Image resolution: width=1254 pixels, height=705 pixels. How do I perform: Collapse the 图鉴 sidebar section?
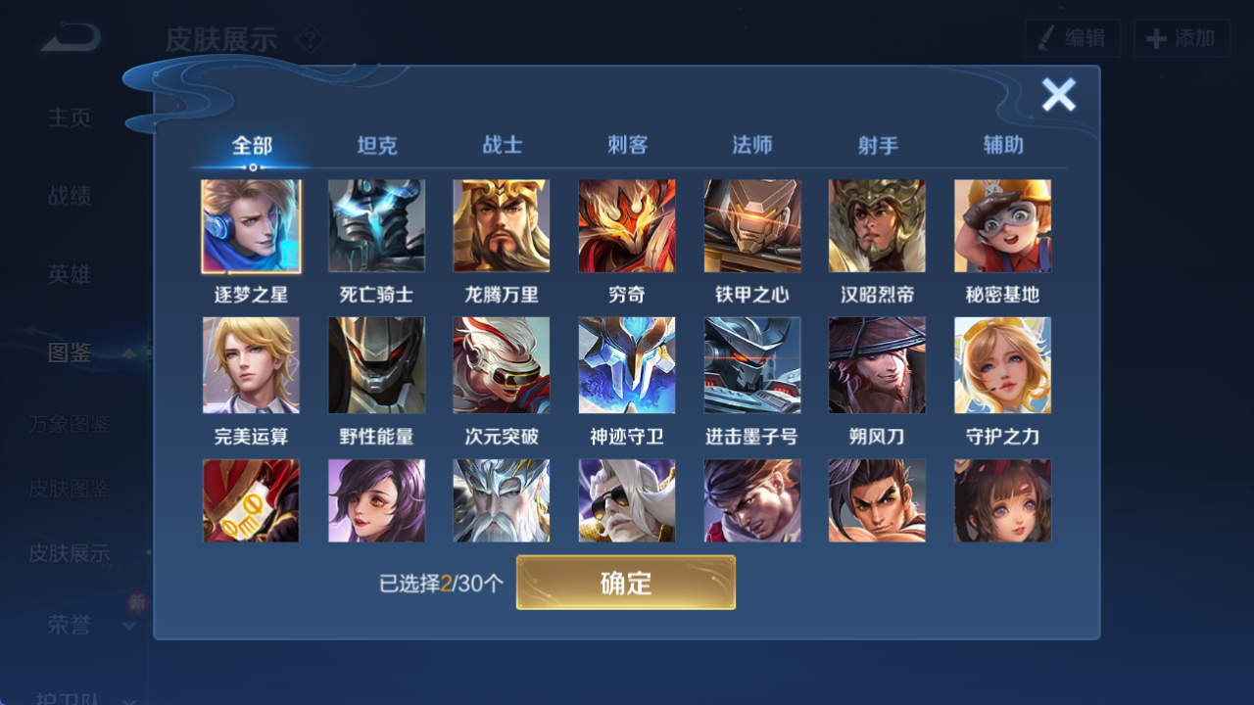(x=128, y=352)
